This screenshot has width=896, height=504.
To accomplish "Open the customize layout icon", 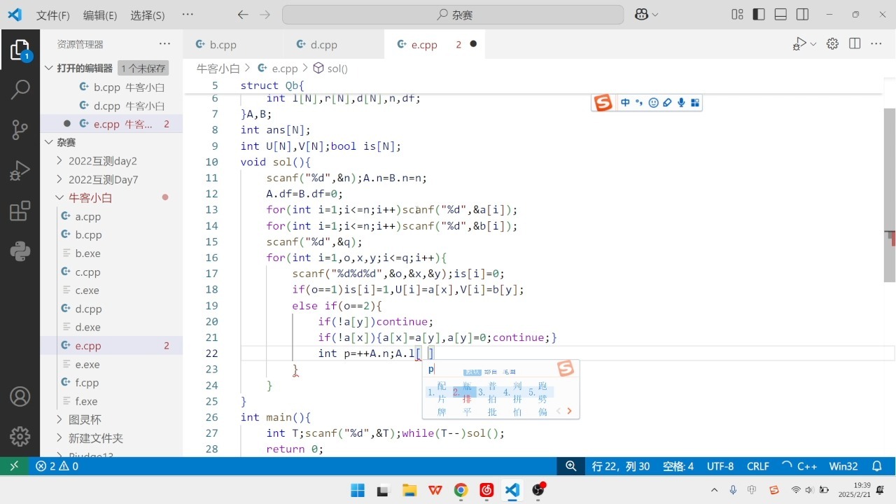I will point(737,15).
